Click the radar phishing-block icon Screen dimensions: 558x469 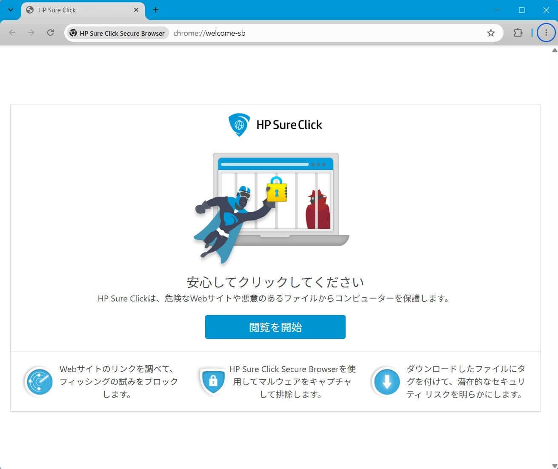tap(40, 381)
